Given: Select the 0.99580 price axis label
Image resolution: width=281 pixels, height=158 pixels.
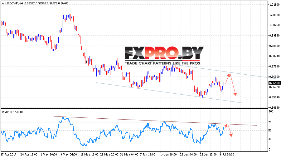Looking at the screenshot, I should [274, 36].
